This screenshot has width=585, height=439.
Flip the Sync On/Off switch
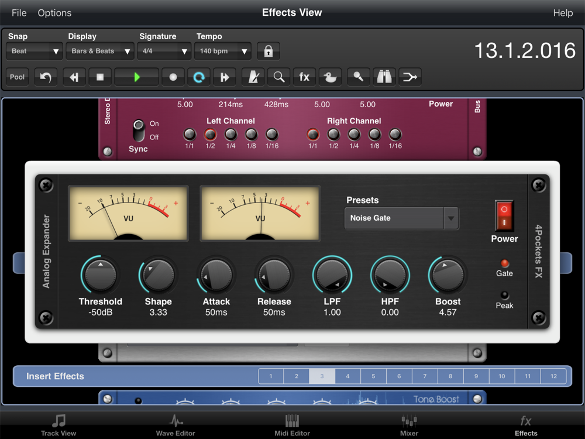[x=139, y=131]
